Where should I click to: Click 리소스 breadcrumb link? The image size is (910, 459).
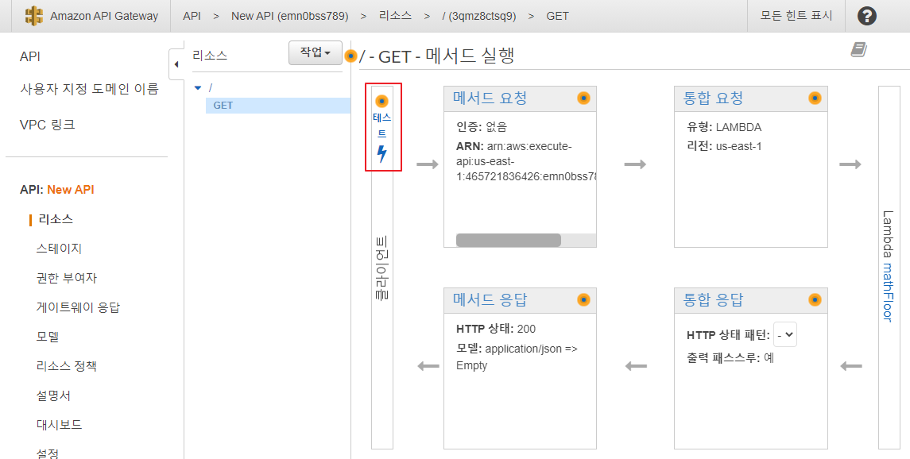click(395, 16)
